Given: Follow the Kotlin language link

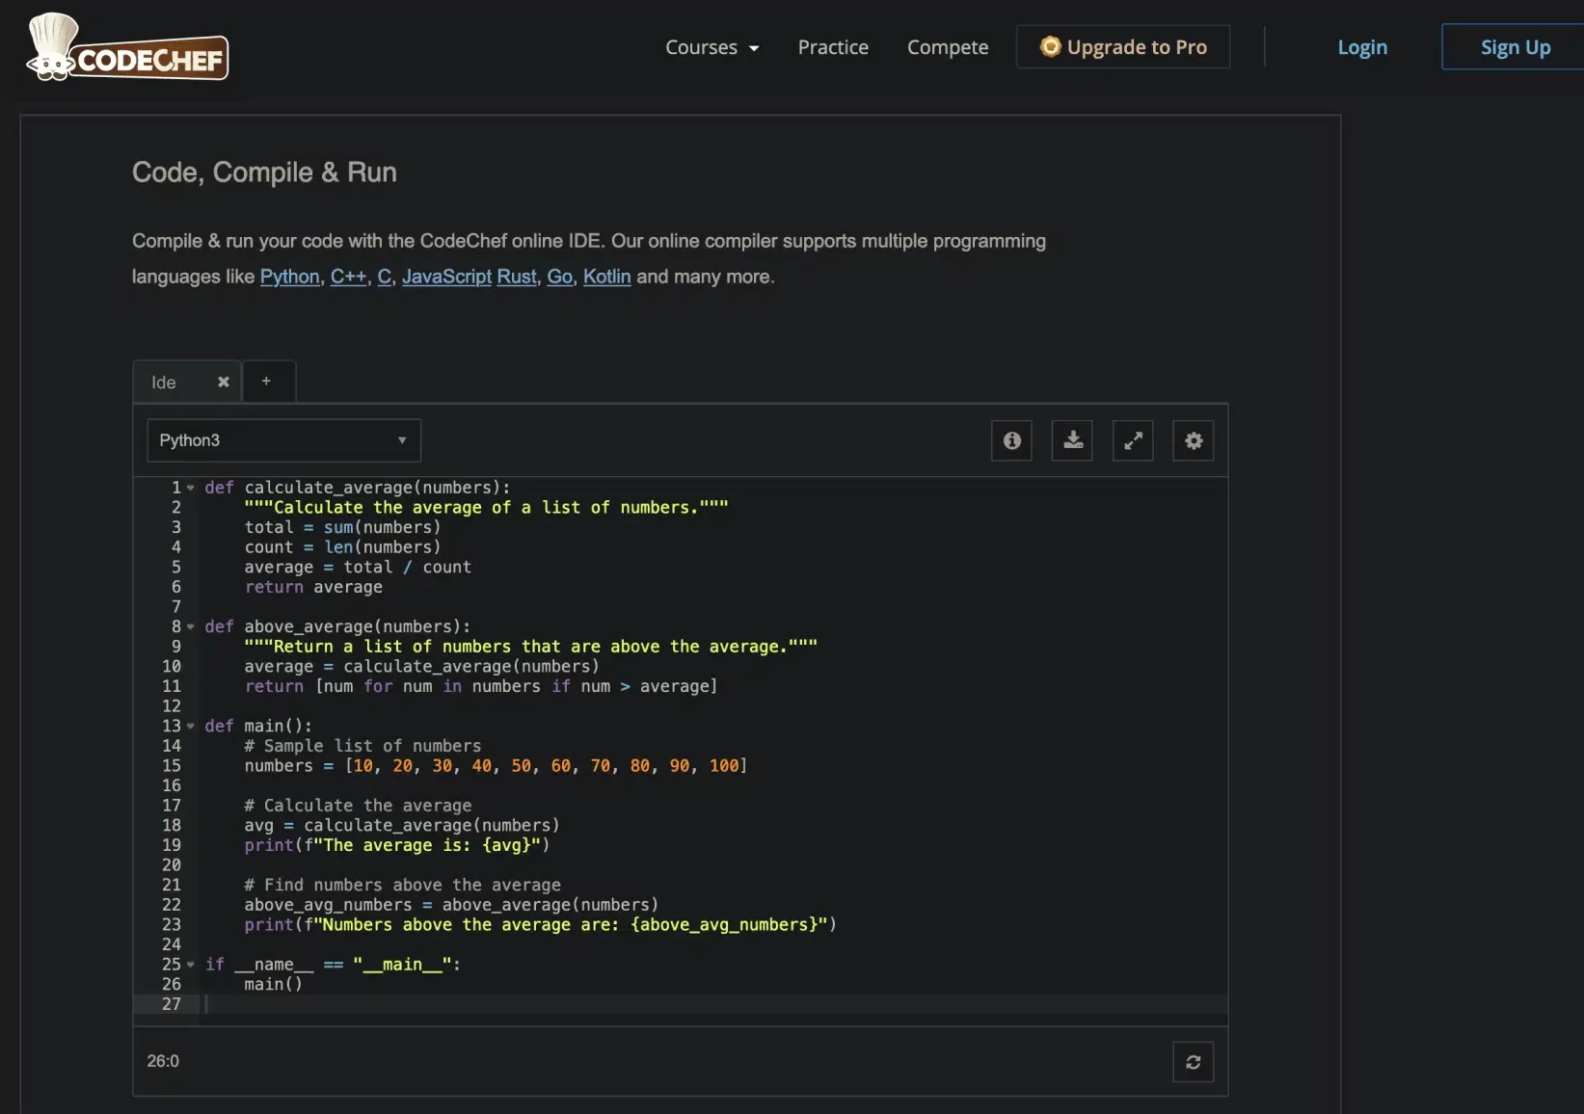Looking at the screenshot, I should [606, 277].
